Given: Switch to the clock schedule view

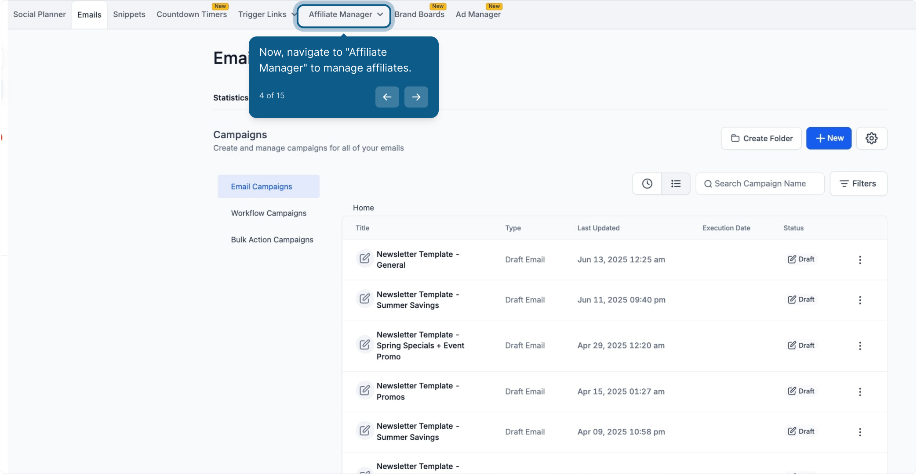Looking at the screenshot, I should coord(647,183).
